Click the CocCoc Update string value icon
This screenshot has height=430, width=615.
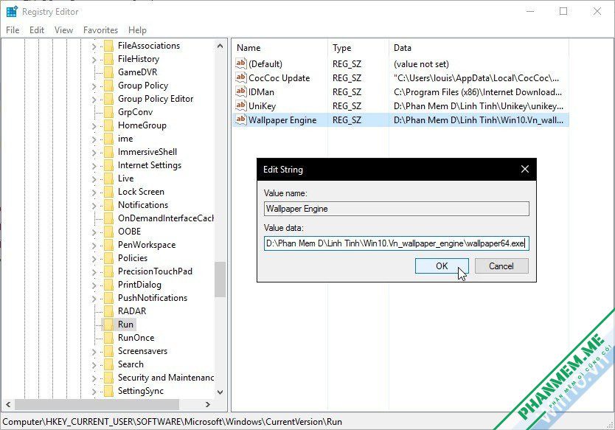(x=241, y=77)
